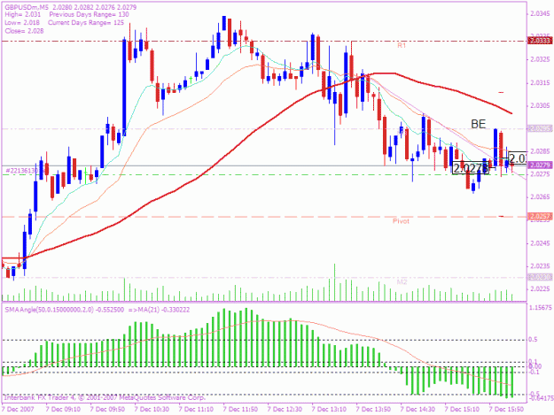Select the M2 level label
The width and height of the screenshot is (554, 415).
402,282
